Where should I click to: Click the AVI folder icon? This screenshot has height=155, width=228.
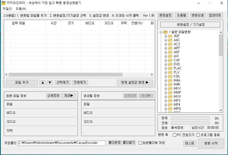[170, 56]
